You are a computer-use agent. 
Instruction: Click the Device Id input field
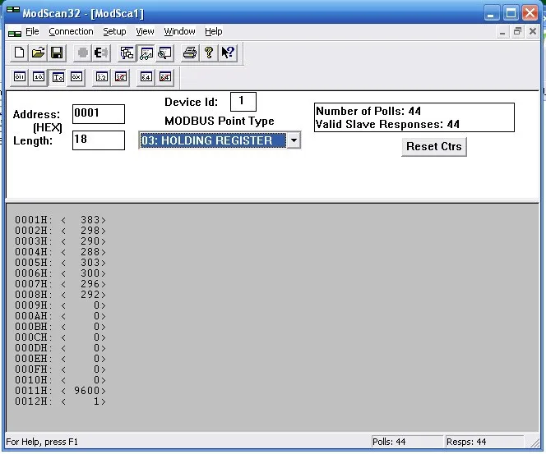coord(243,102)
